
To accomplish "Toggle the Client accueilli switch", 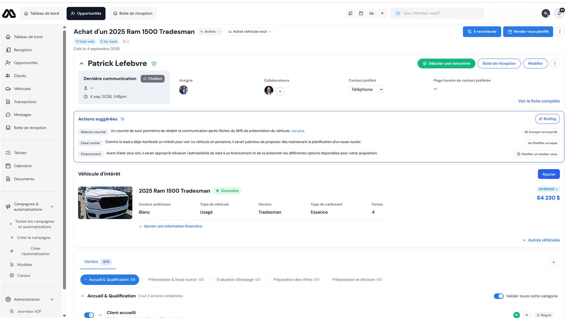I will coord(89,315).
